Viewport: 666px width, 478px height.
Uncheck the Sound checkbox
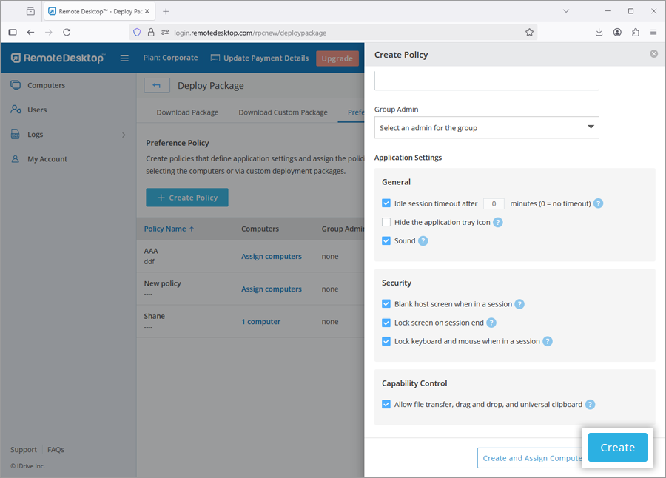(386, 241)
